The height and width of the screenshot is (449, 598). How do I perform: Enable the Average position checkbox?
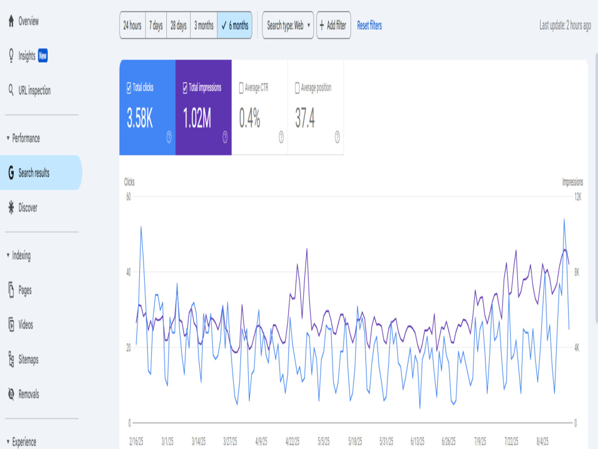pos(297,88)
